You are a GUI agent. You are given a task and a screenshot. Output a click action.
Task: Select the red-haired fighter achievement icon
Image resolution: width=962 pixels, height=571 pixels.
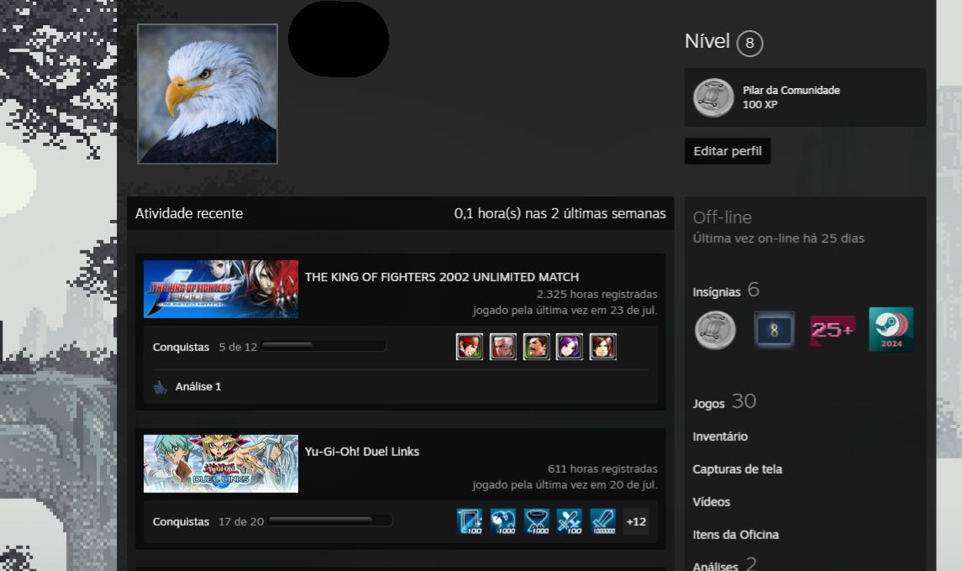470,347
